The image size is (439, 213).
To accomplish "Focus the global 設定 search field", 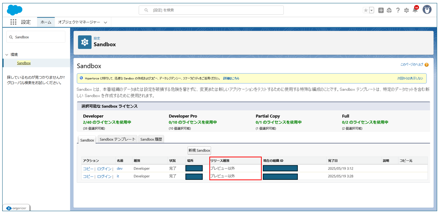I will (211, 10).
